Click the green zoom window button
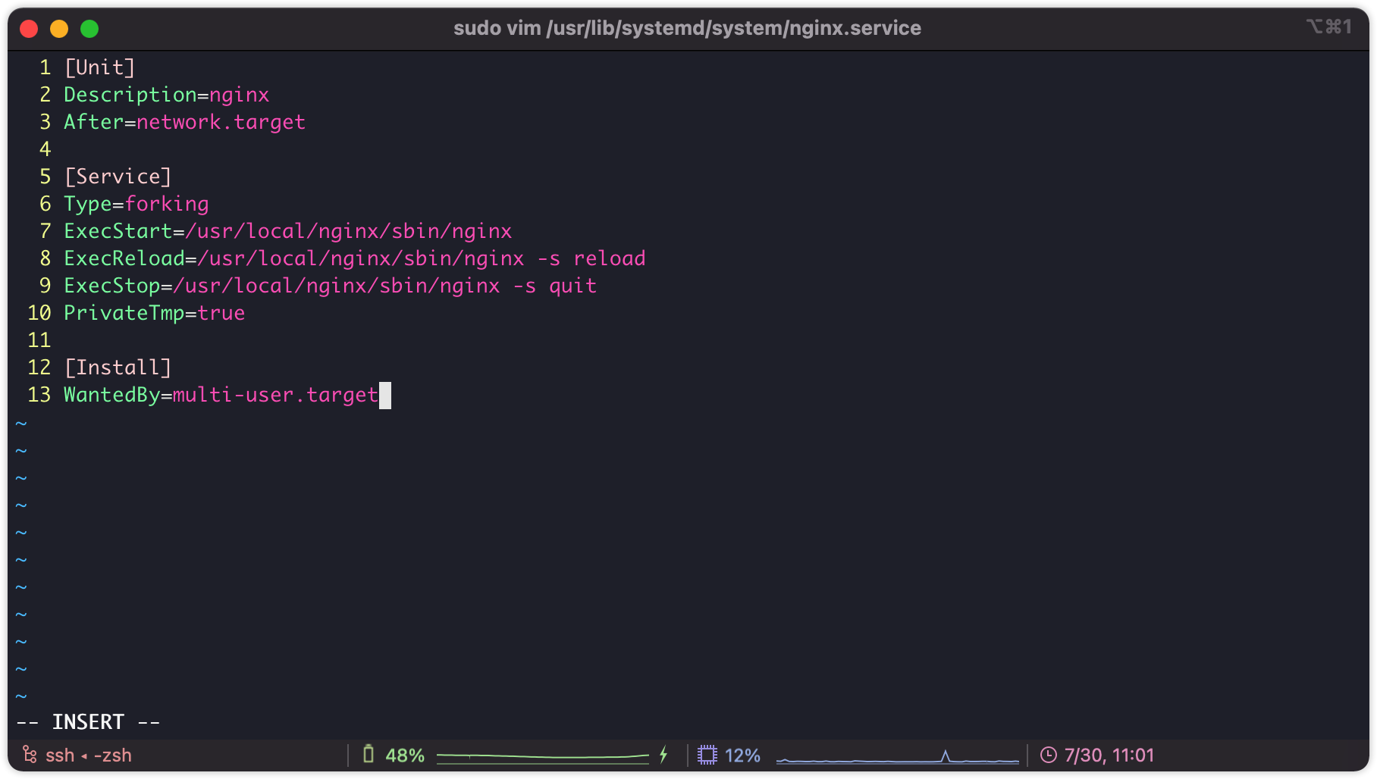The height and width of the screenshot is (779, 1377). [89, 29]
